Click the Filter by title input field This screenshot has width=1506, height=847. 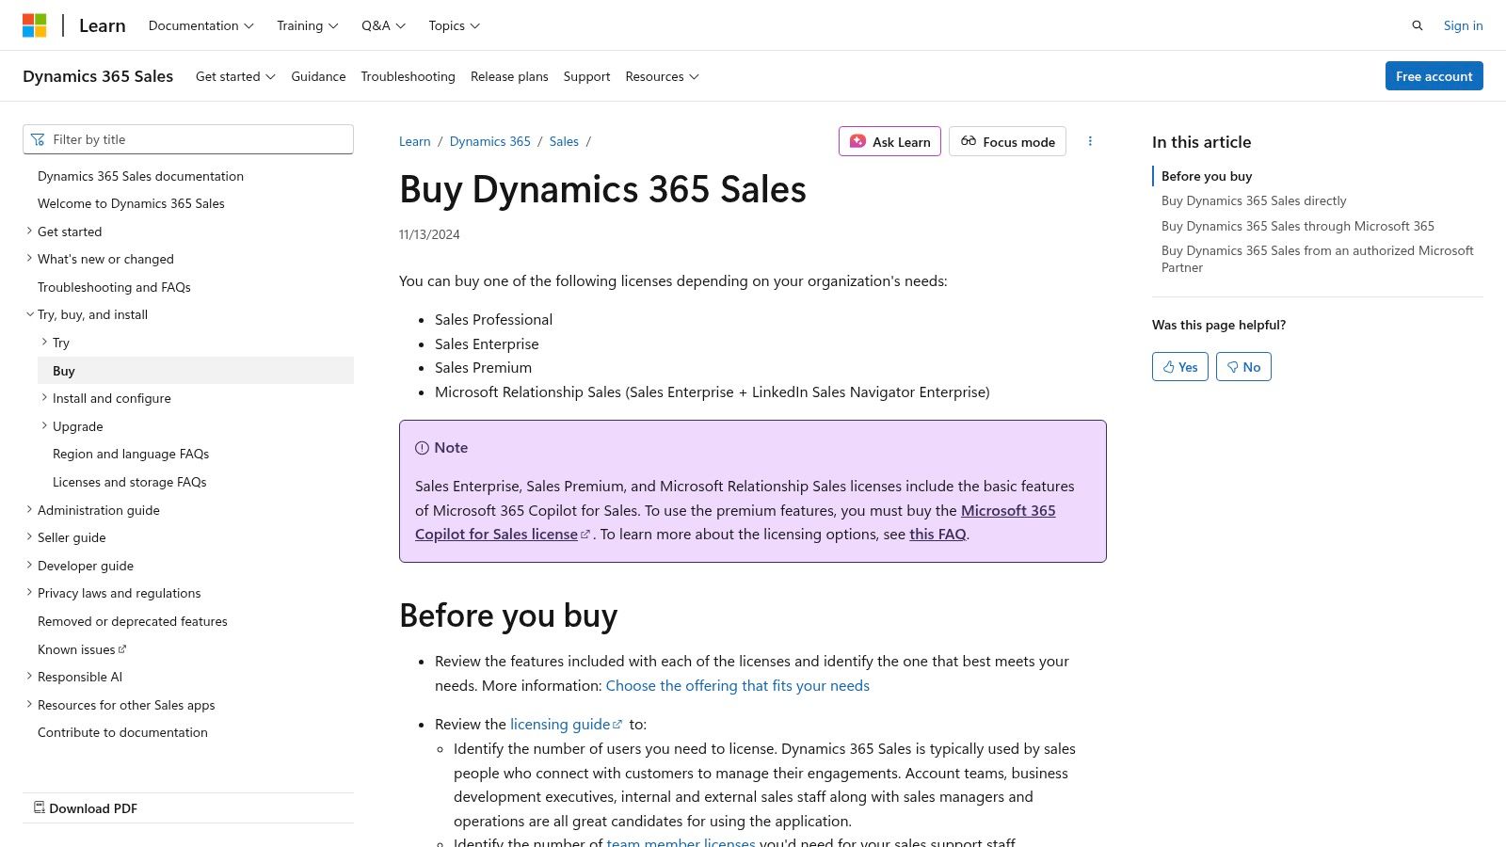[188, 139]
